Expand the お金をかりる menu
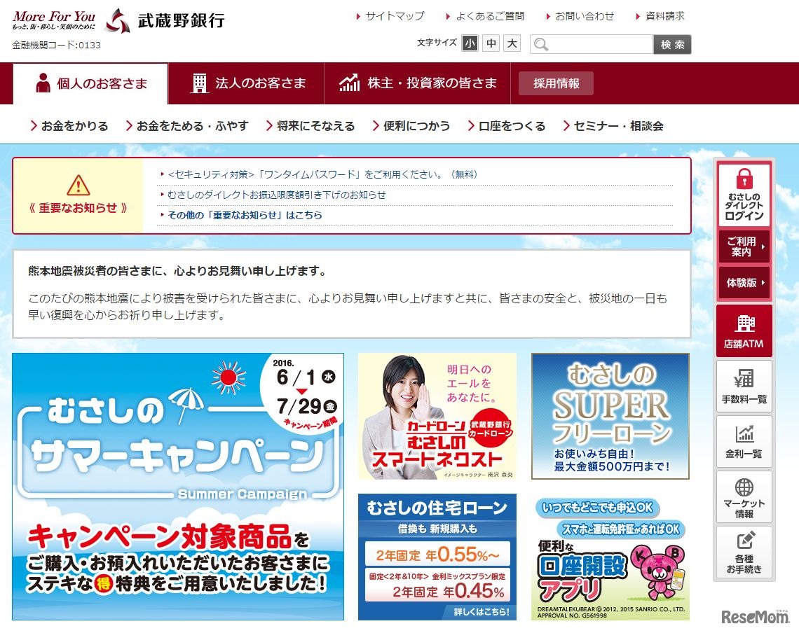The image size is (799, 633). point(69,126)
